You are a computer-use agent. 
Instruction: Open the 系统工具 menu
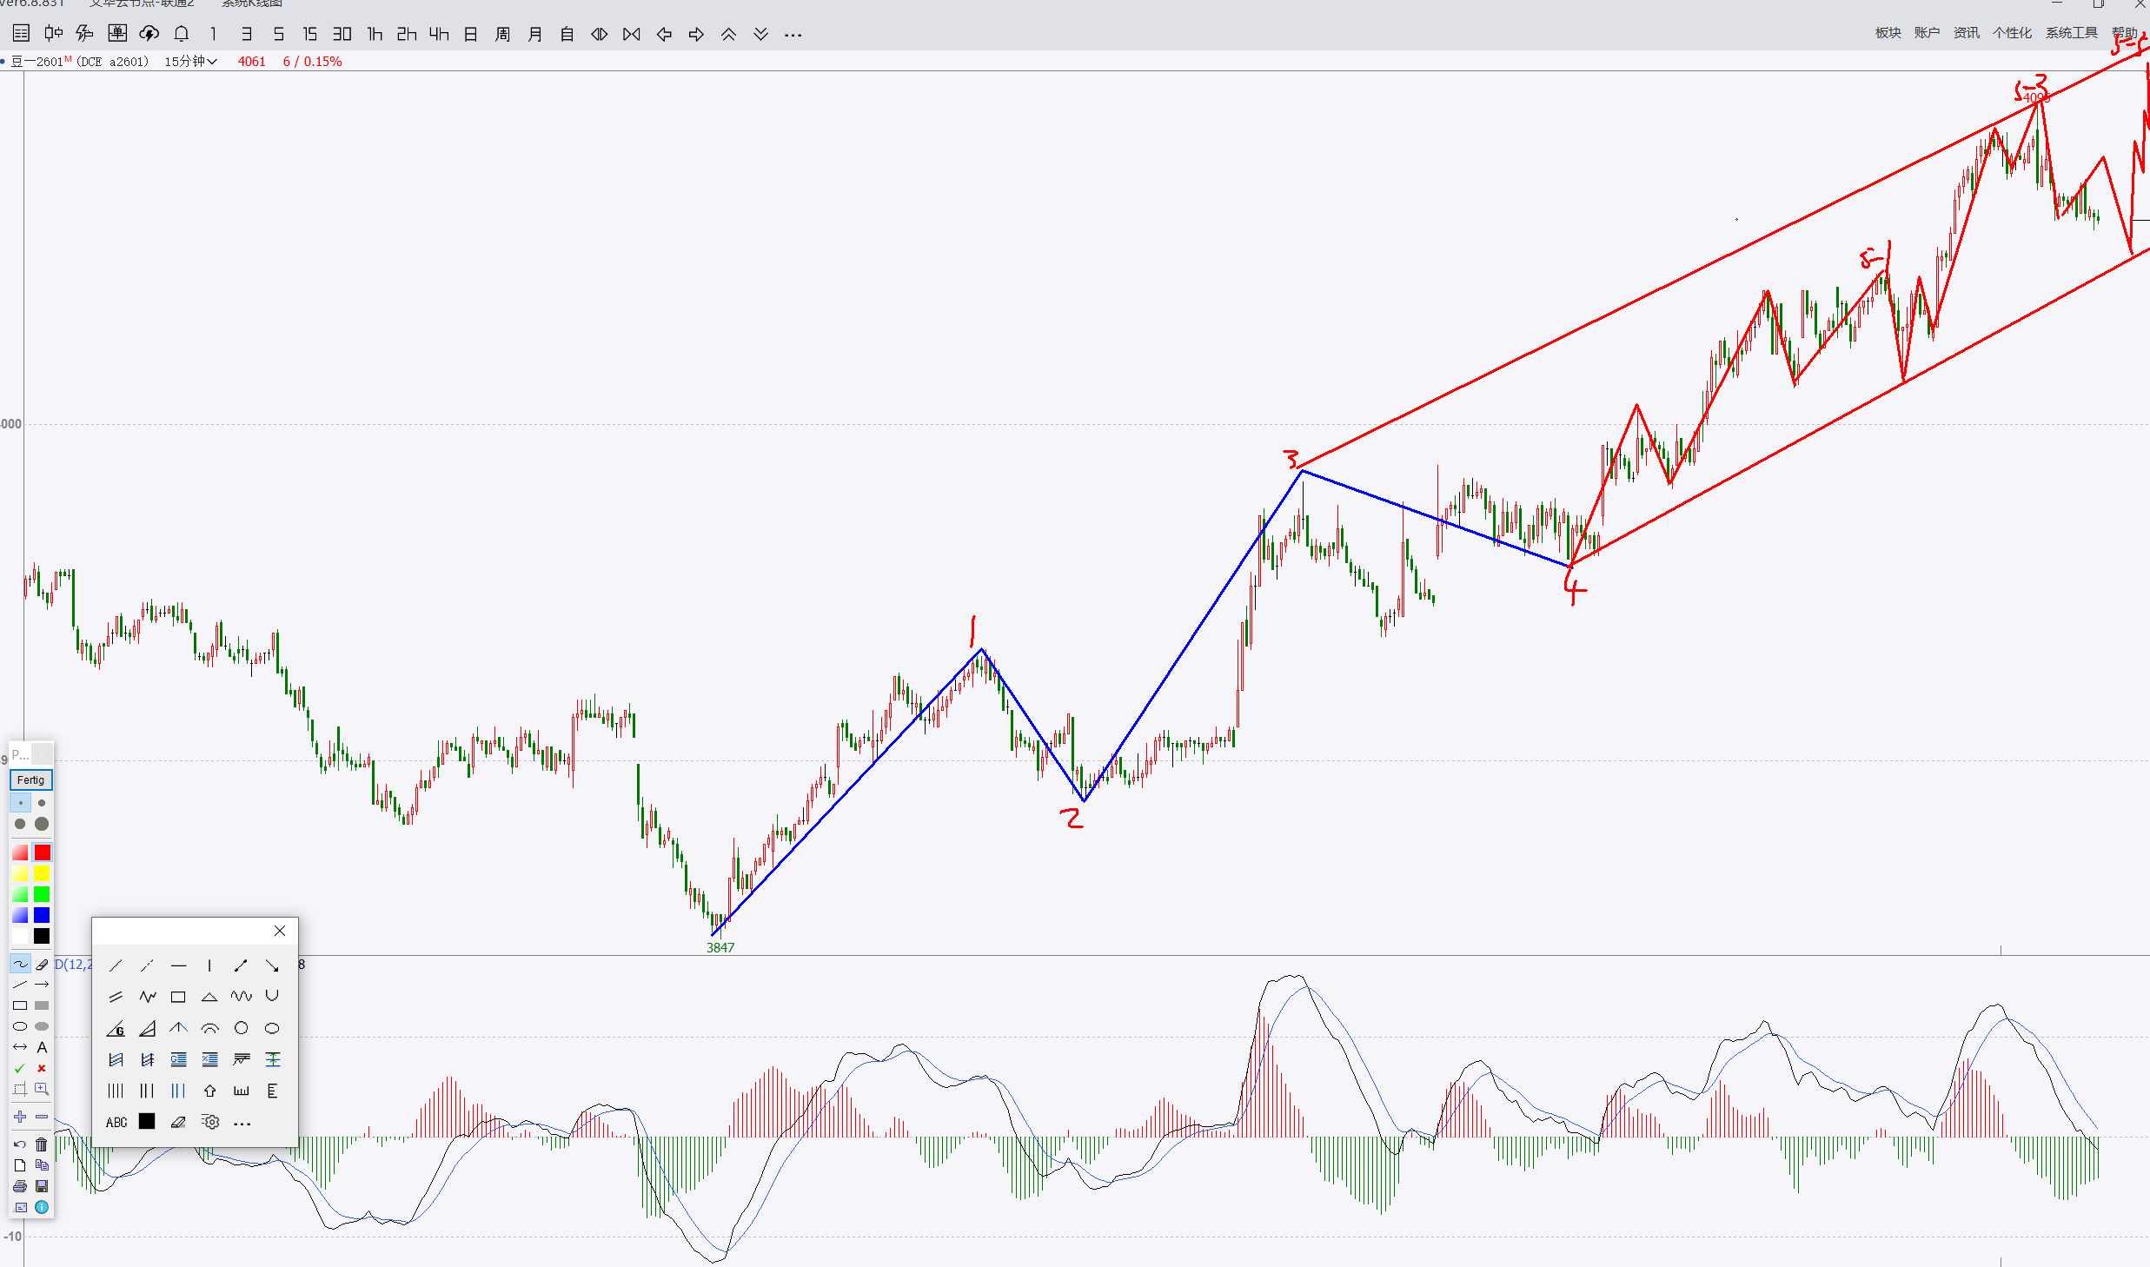[x=2070, y=33]
